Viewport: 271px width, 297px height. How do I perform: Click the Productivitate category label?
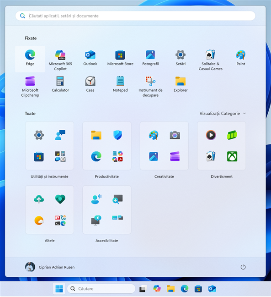(x=106, y=176)
